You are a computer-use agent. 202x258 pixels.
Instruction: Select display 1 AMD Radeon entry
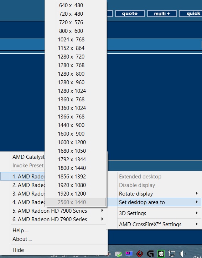[23, 176]
